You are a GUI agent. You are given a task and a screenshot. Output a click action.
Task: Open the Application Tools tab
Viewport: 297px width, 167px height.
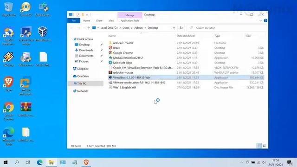(130, 20)
